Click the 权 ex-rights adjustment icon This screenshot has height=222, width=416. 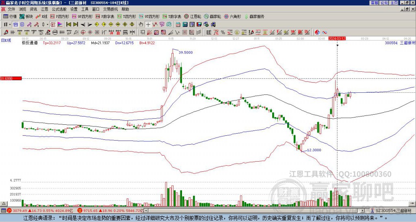[53, 25]
